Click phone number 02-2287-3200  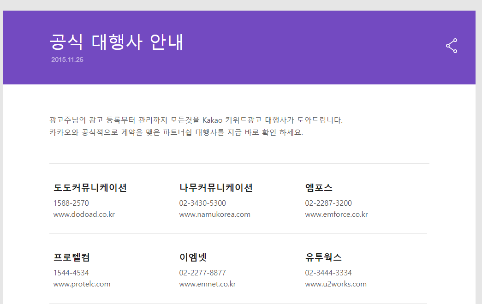328,203
